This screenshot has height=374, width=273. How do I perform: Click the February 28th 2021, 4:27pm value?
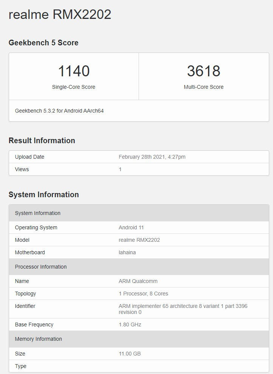click(152, 157)
